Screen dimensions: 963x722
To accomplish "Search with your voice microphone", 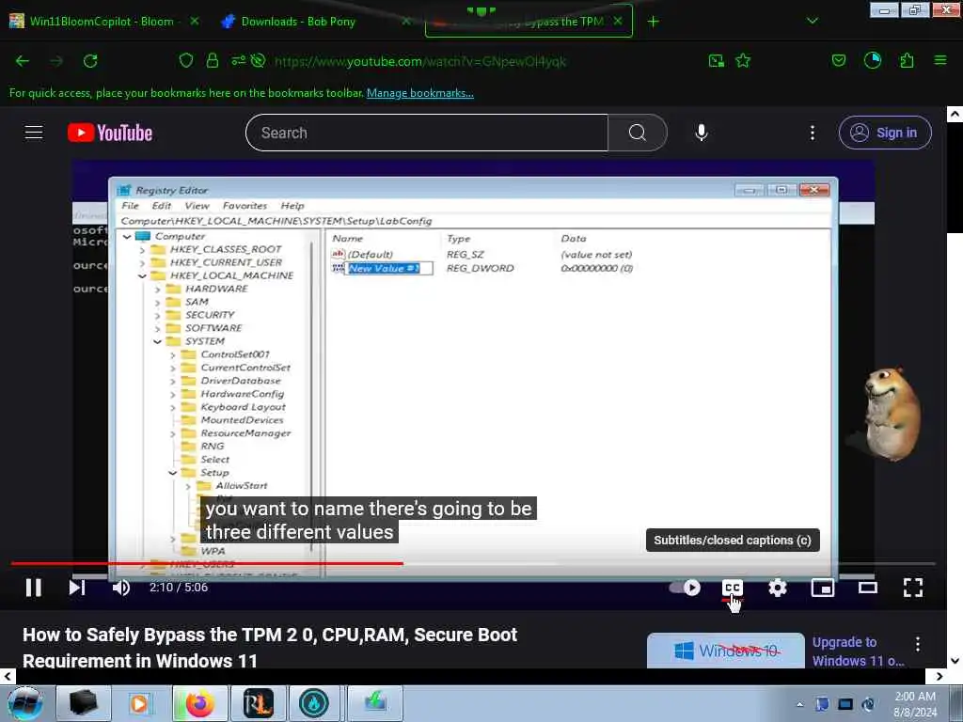I will pos(702,133).
